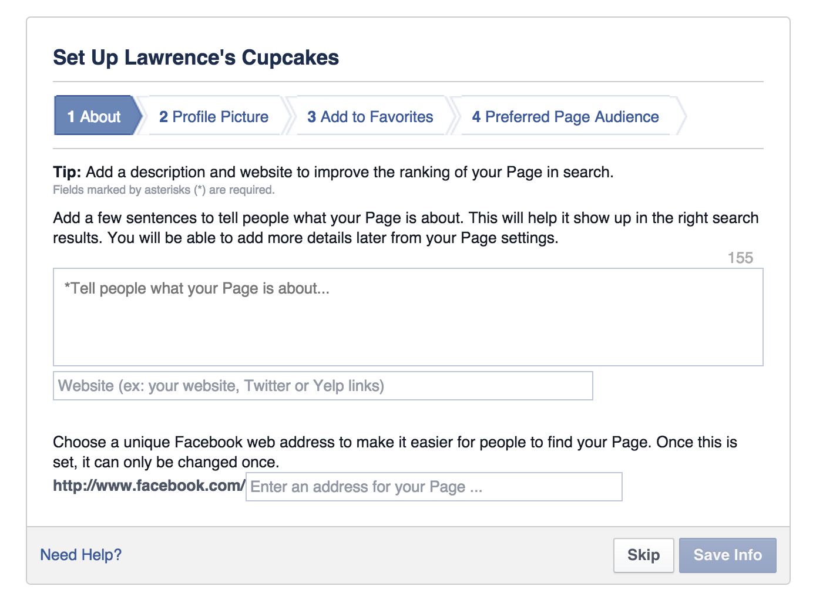This screenshot has width=833, height=593.
Task: Focus the Facebook page address field
Action: point(434,487)
